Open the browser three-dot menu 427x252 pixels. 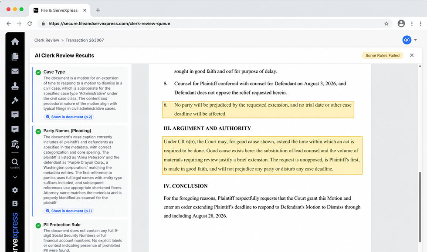tap(412, 24)
